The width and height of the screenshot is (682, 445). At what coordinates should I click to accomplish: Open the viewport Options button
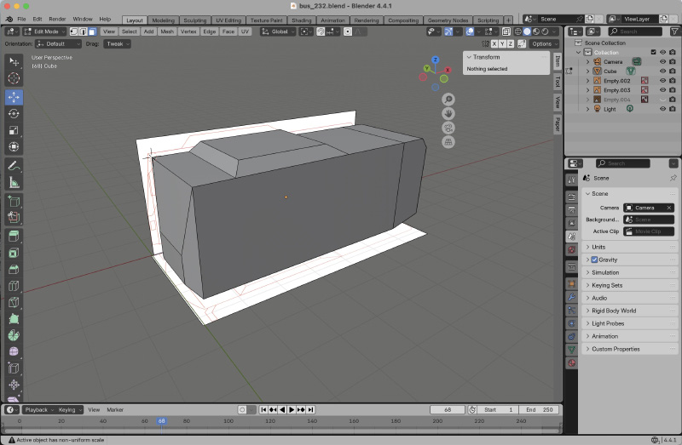543,43
